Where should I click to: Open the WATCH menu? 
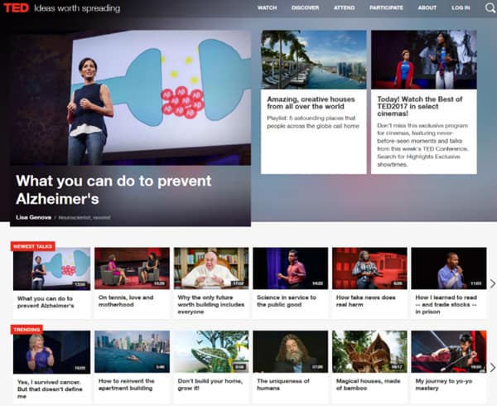pos(268,7)
